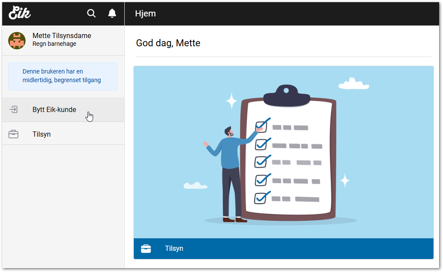Click the temporary limited access notice box
The height and width of the screenshot is (272, 443).
click(63, 77)
